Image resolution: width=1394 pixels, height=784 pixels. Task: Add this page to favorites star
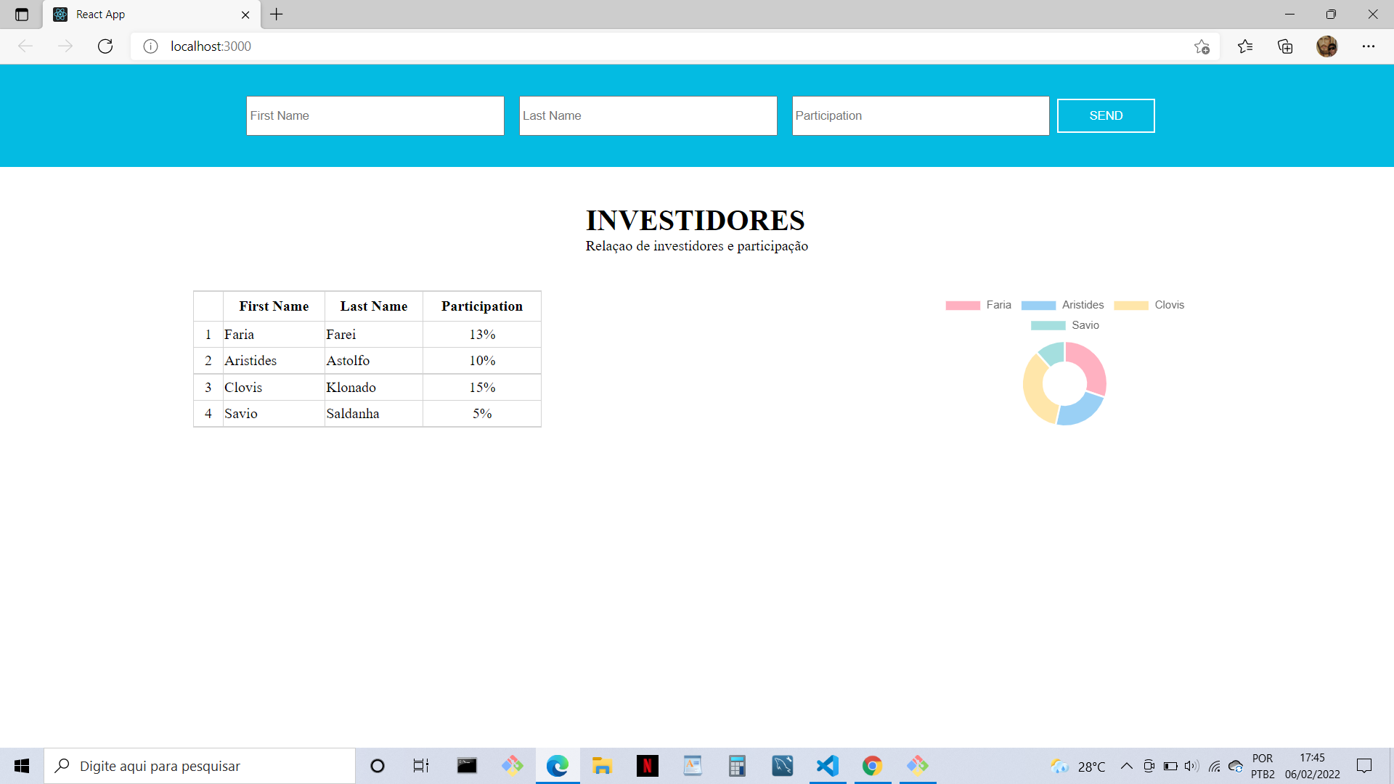tap(1202, 46)
